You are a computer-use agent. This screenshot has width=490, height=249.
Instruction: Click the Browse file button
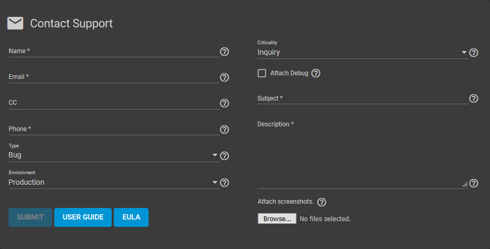click(277, 218)
